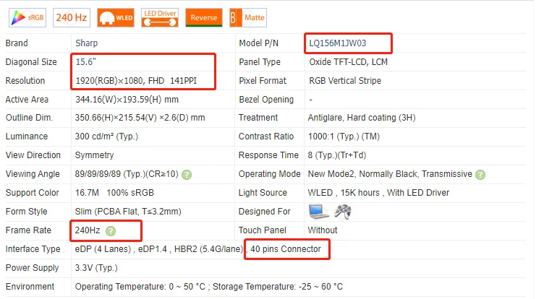Open the LQ156M1JW03 model link
The width and height of the screenshot is (536, 299).
point(338,43)
